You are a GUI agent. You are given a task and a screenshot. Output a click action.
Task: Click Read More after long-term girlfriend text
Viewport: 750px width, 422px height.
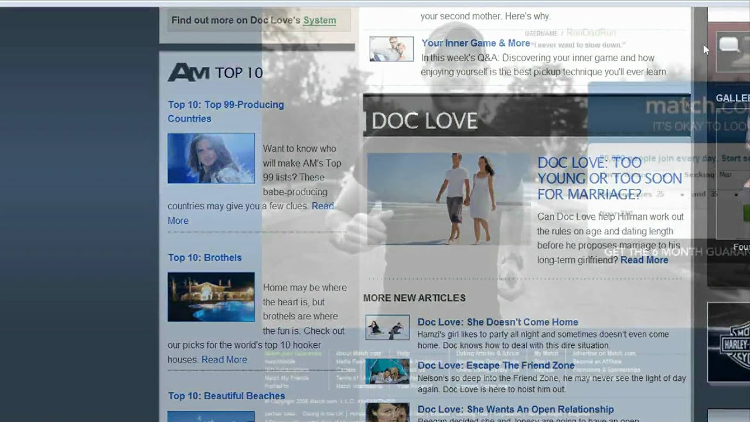click(x=644, y=260)
